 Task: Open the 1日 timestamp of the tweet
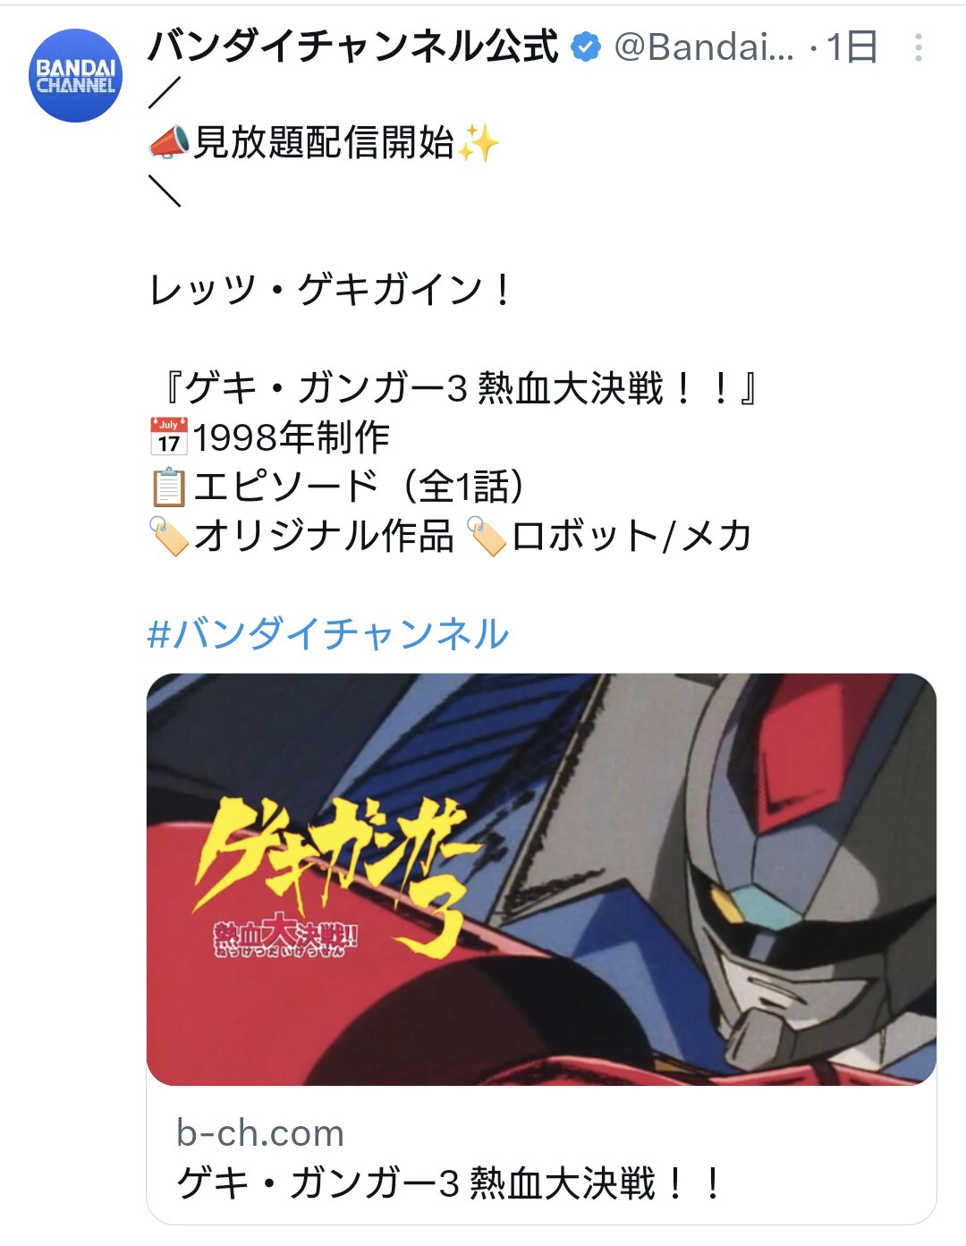[x=852, y=47]
